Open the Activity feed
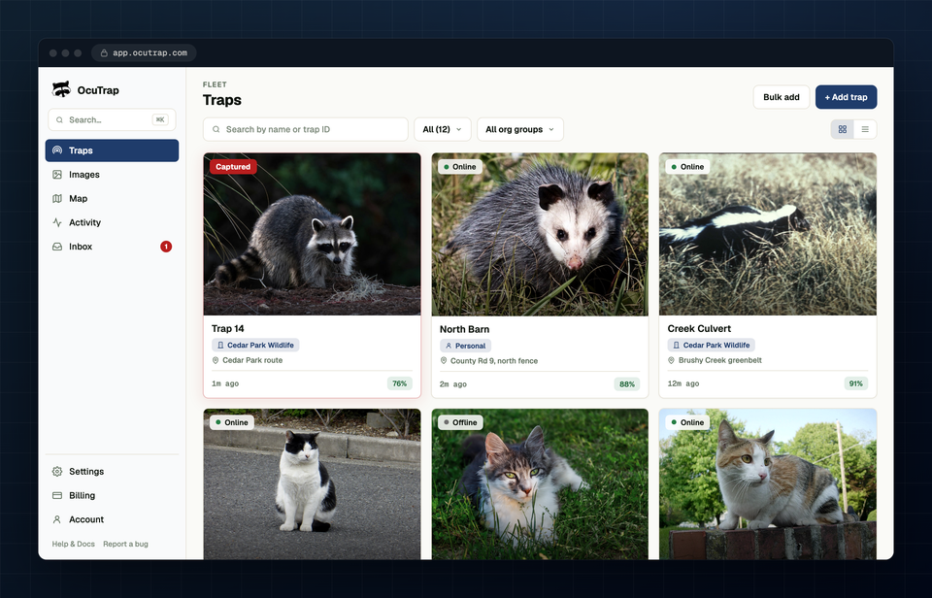 point(112,222)
